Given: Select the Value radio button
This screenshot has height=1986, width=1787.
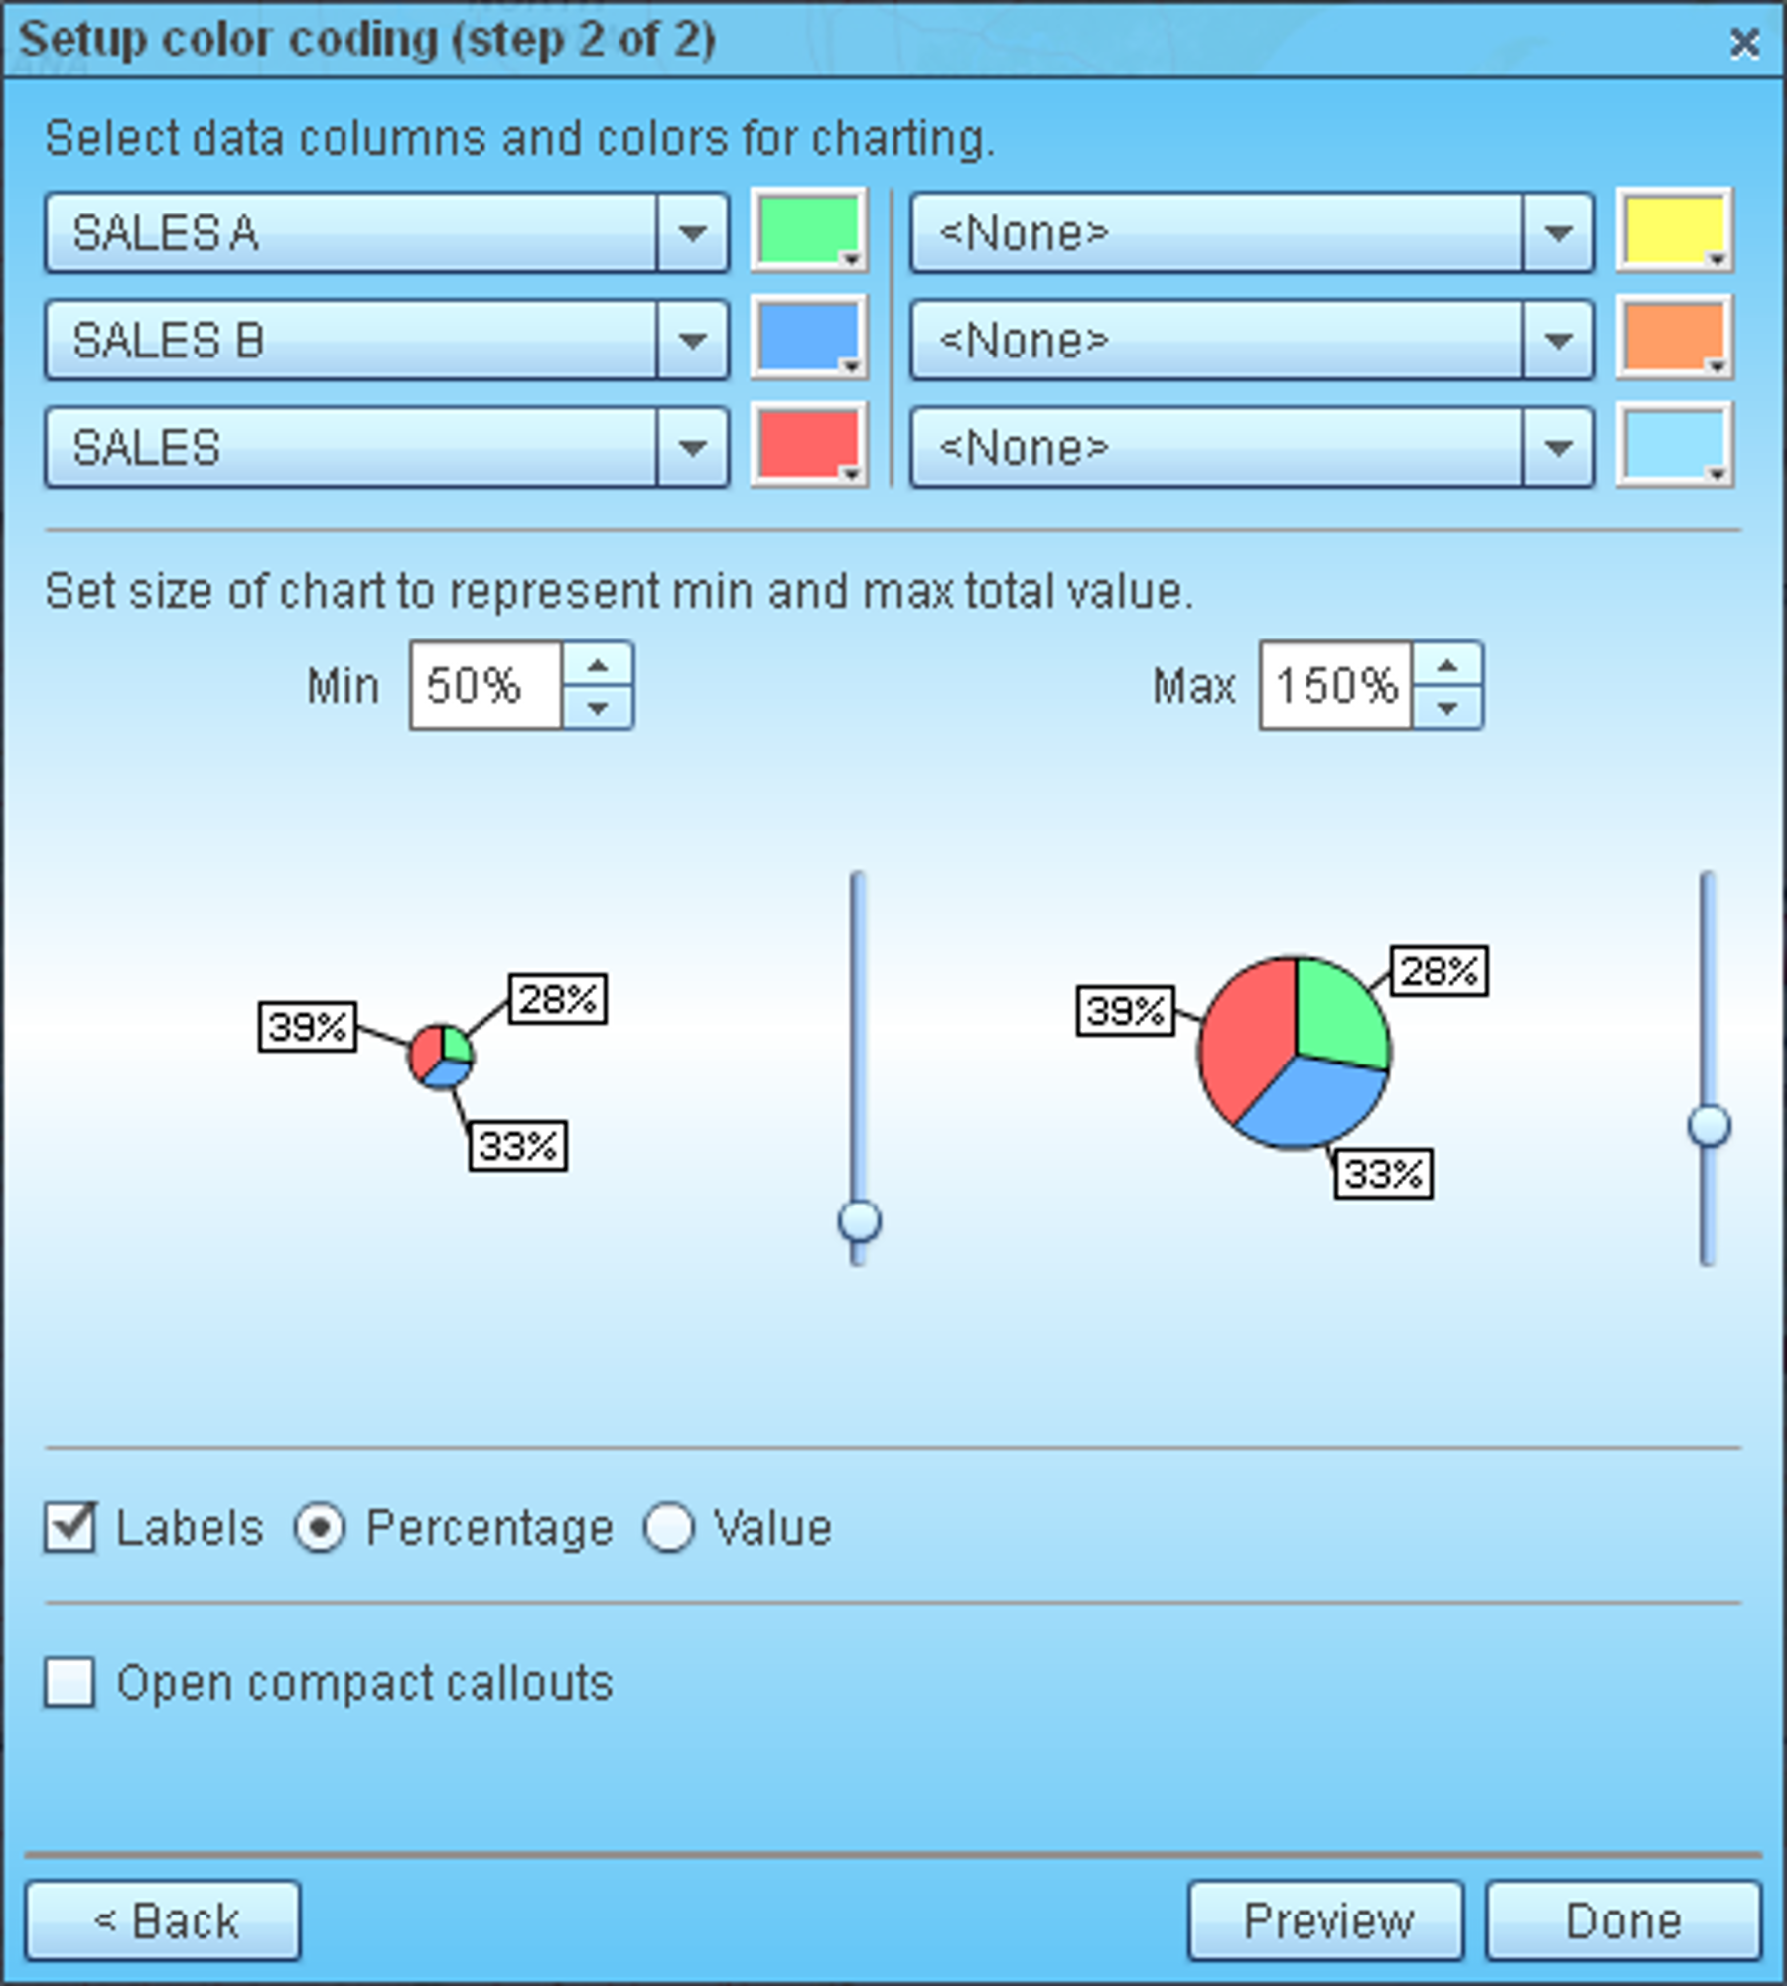Looking at the screenshot, I should click(668, 1528).
